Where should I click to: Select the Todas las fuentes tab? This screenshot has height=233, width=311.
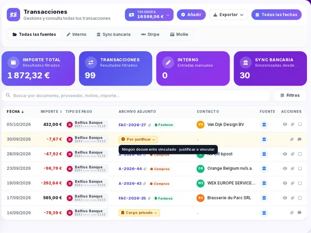tap(34, 34)
